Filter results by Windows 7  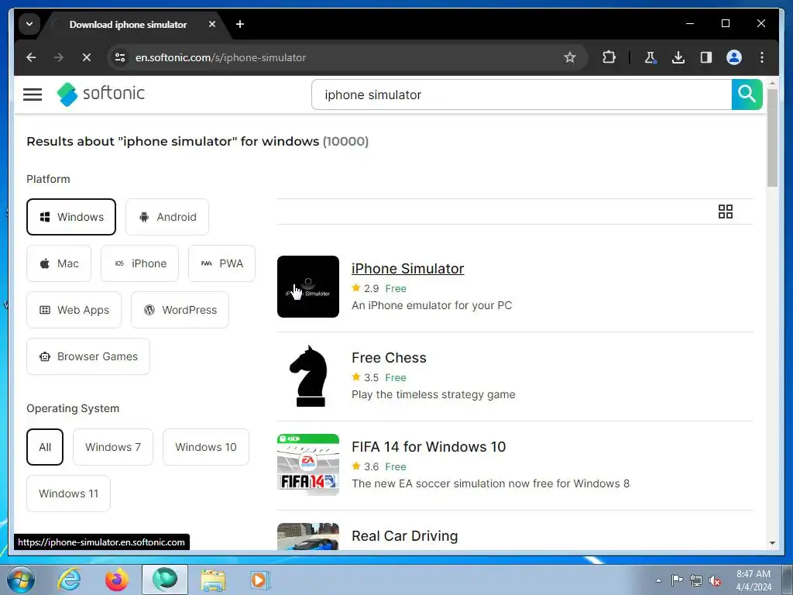[113, 447]
